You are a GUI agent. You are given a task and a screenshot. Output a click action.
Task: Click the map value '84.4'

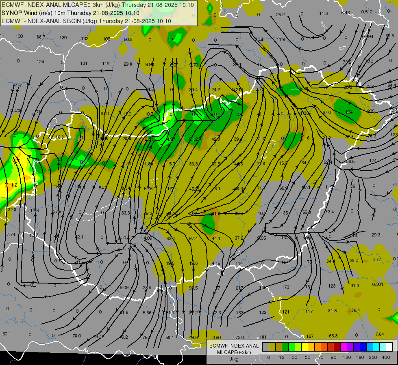pyautogui.click(x=331, y=262)
